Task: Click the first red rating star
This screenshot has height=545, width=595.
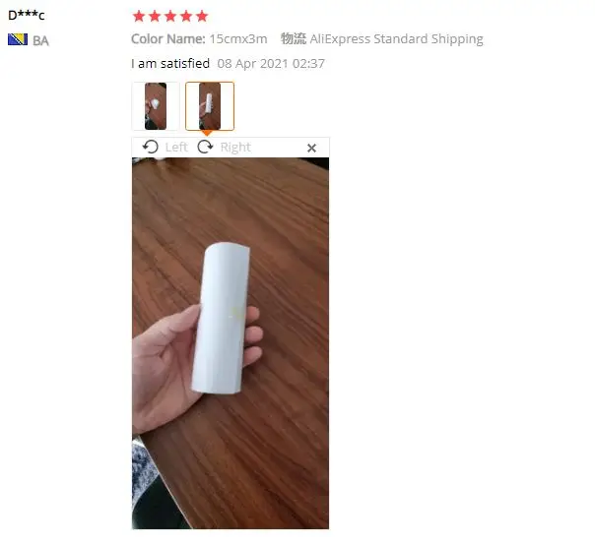Action: (x=139, y=17)
